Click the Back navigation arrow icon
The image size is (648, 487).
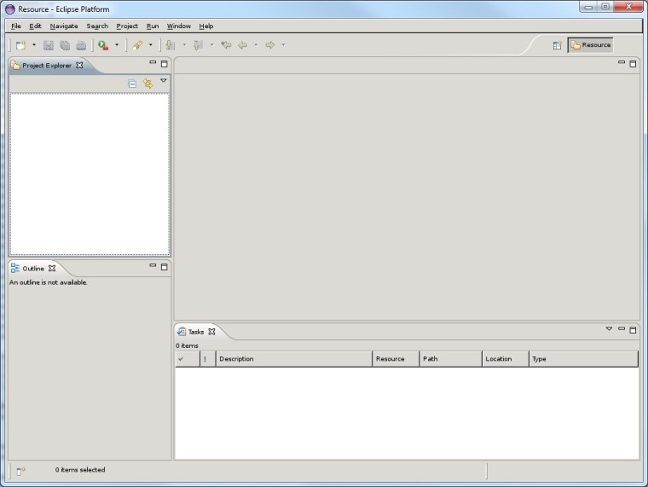[243, 45]
